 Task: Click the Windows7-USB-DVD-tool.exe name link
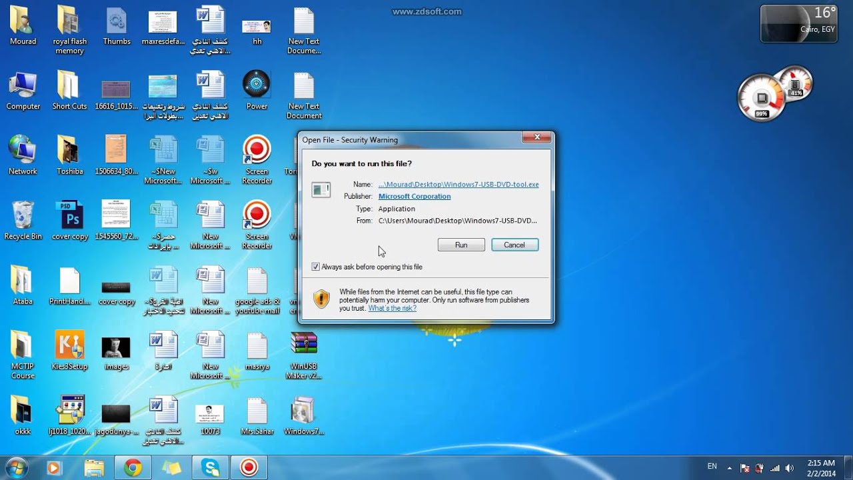[x=458, y=184]
